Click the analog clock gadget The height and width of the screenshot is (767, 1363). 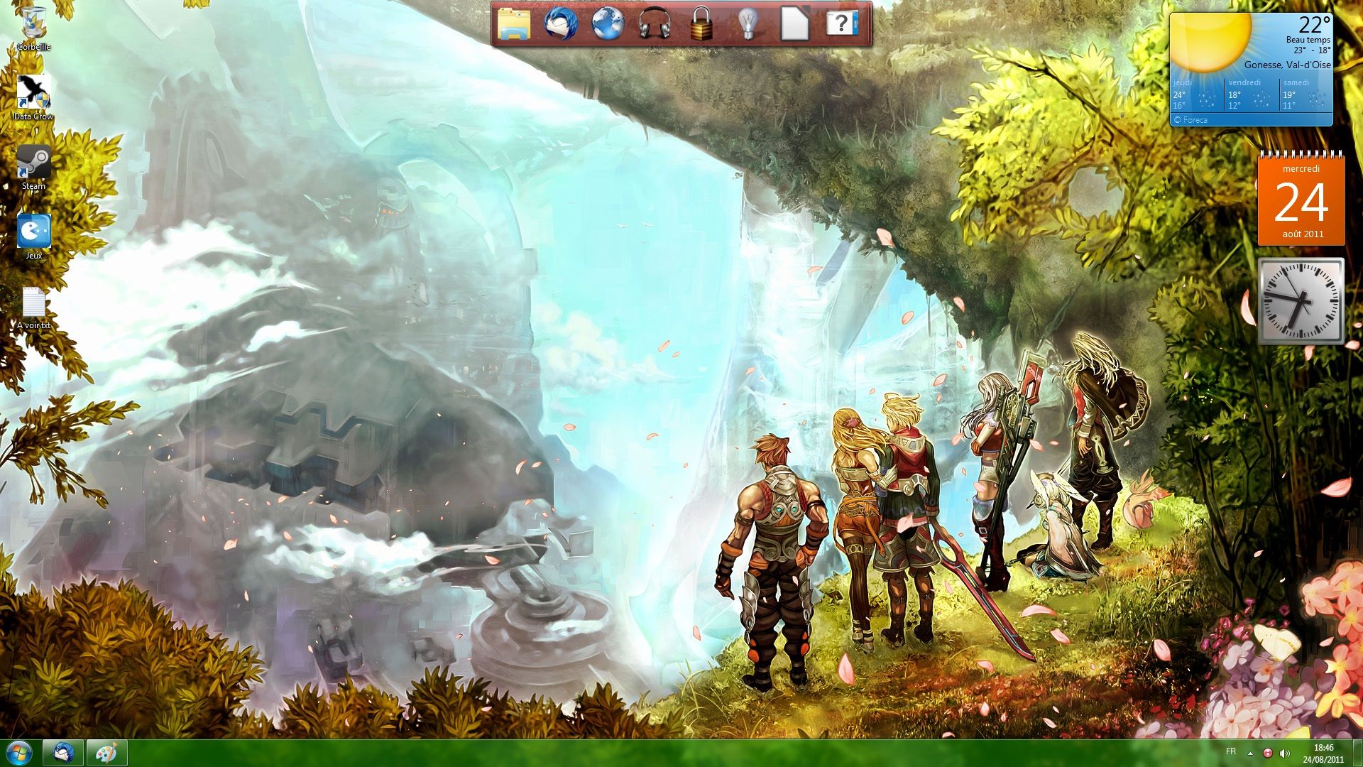click(1301, 301)
